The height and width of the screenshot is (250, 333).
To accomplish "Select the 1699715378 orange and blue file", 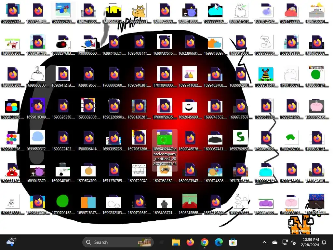I will 88,204.
